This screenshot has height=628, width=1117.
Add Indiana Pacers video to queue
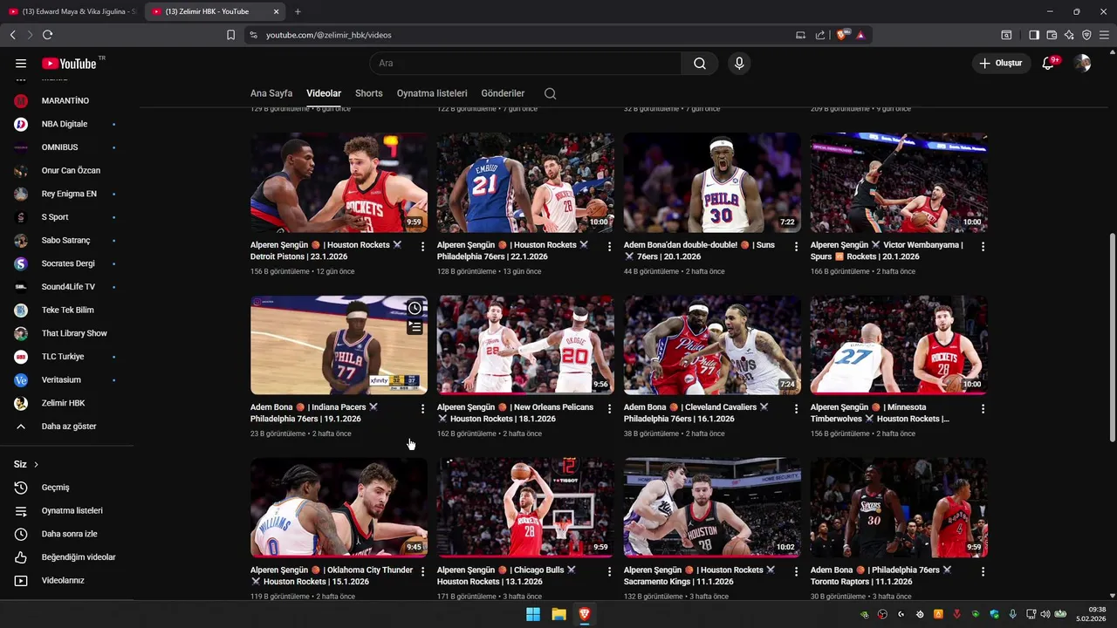point(415,327)
